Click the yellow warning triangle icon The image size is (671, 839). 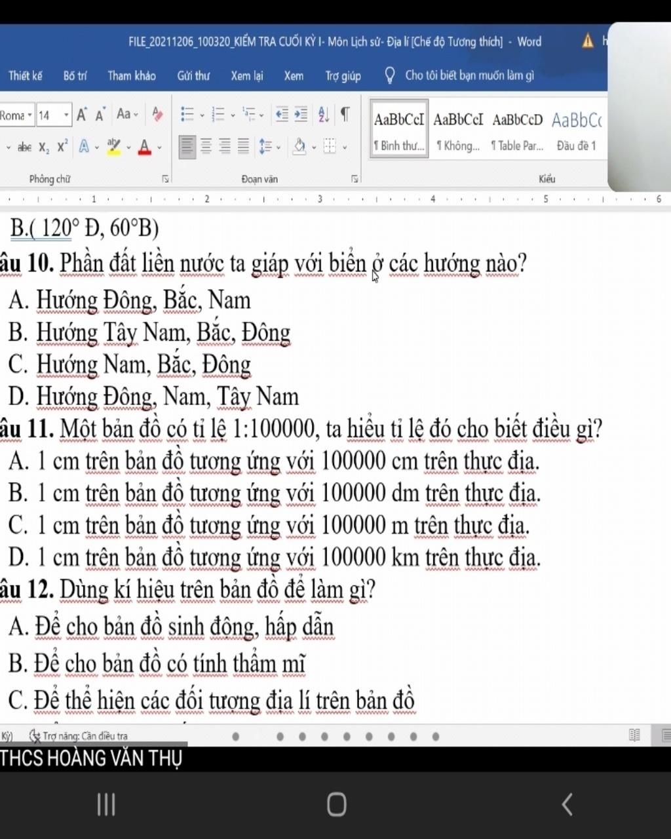588,41
